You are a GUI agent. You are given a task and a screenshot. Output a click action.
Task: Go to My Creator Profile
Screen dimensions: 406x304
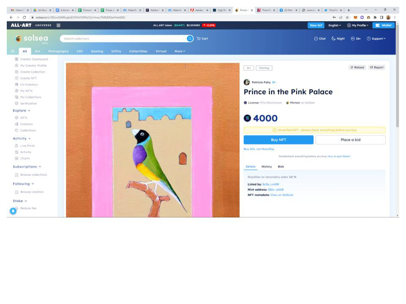pyautogui.click(x=30, y=66)
